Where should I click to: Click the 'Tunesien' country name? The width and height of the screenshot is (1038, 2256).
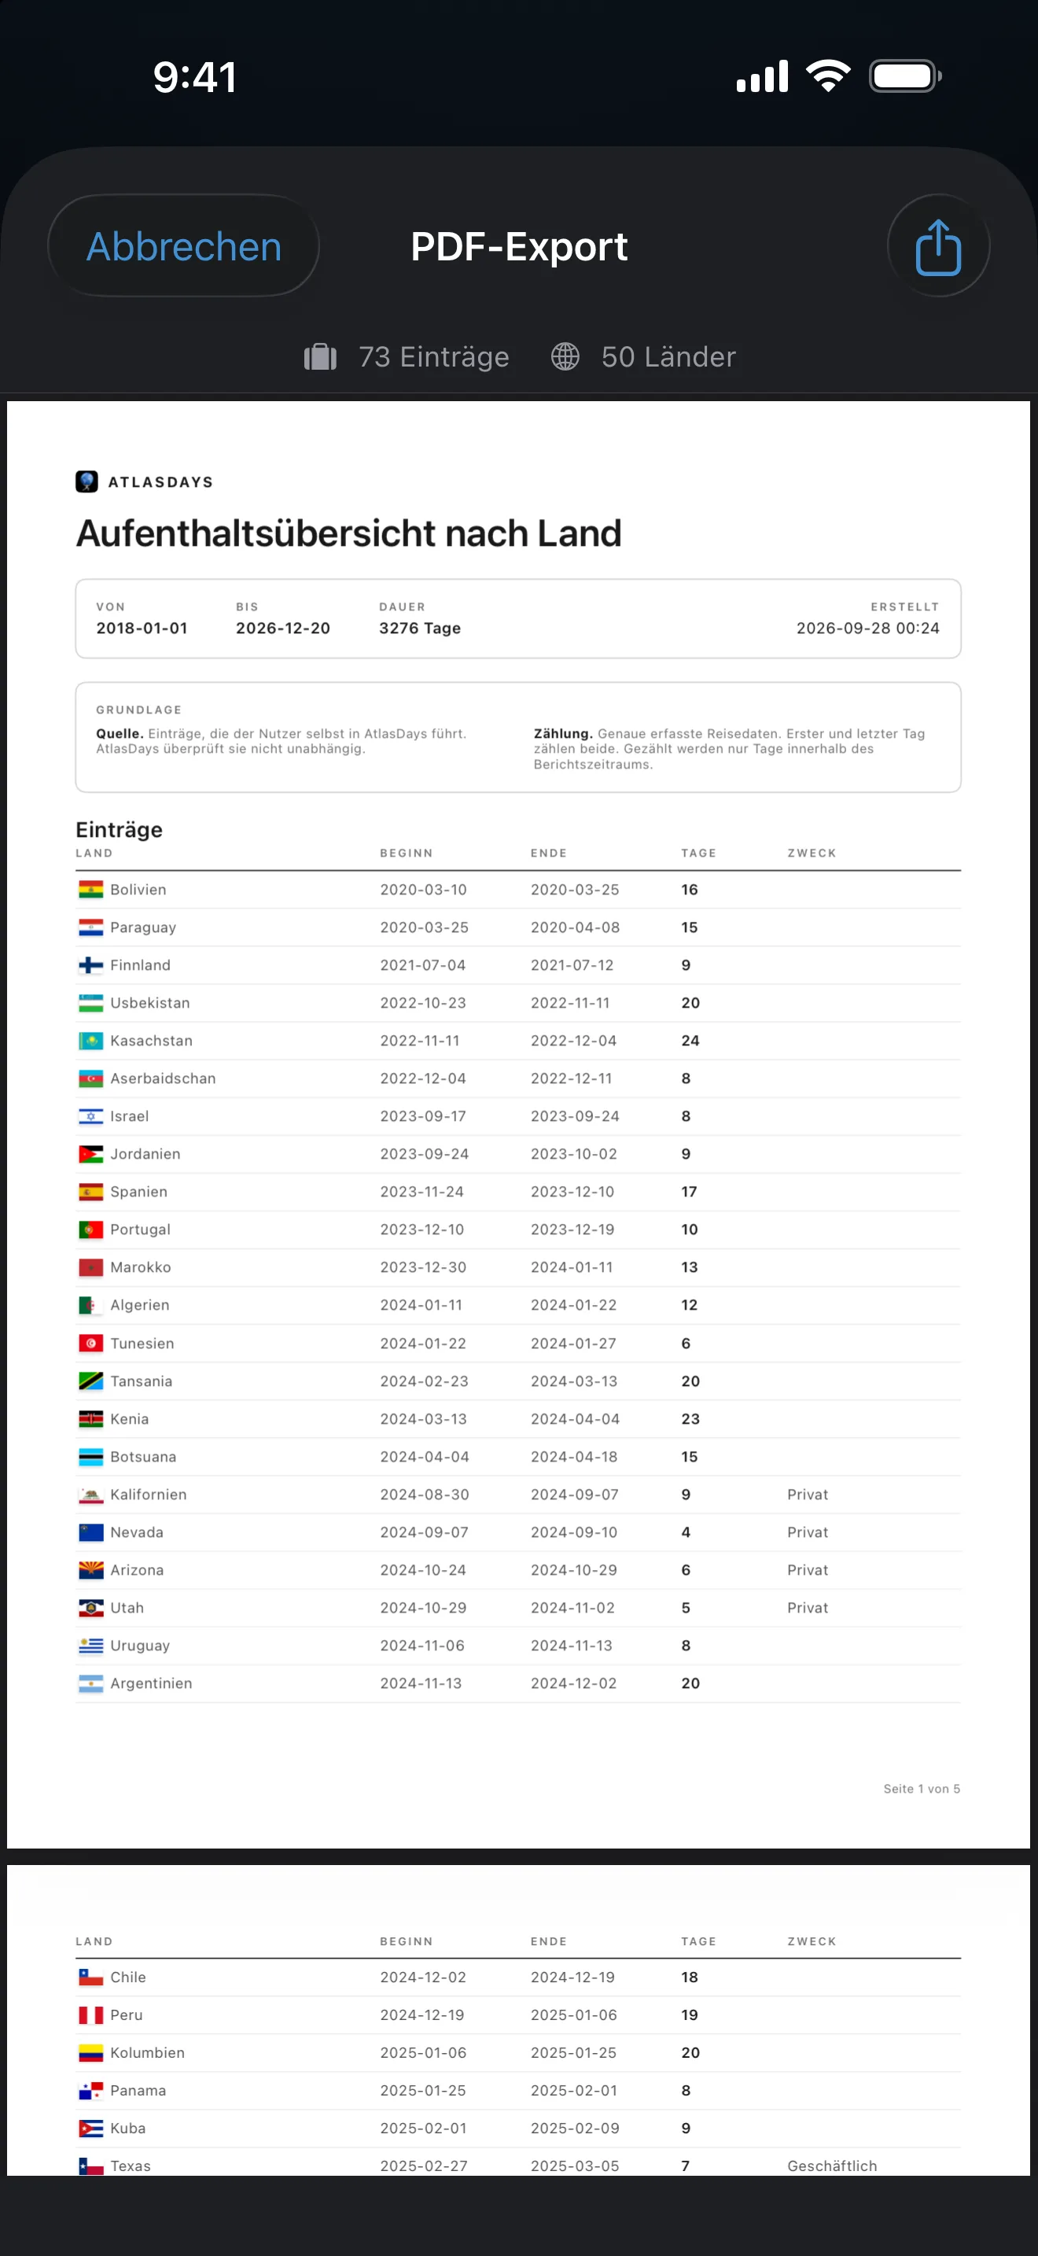142,1344
